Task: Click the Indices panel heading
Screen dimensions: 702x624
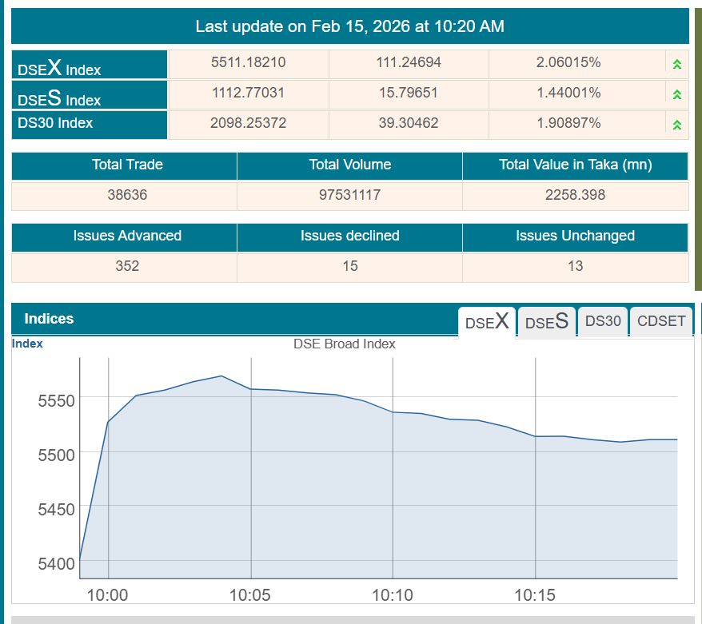Action: point(49,319)
